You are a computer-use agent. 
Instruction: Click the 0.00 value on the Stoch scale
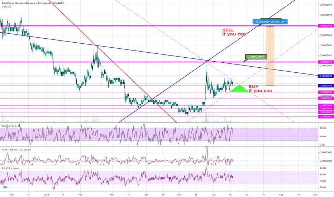click(x=323, y=145)
